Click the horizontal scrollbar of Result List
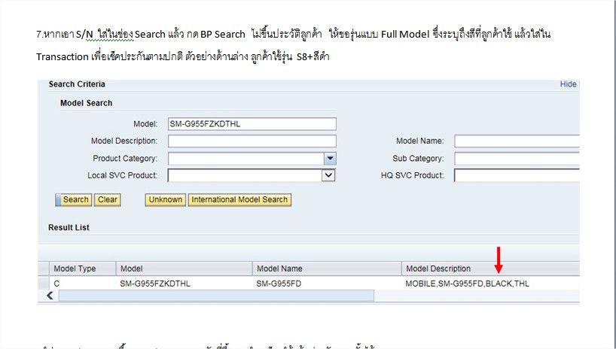Viewport: 616px width, 349px height. 216,296
